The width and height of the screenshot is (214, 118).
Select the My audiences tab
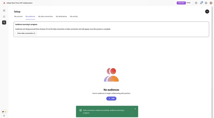[30, 16]
